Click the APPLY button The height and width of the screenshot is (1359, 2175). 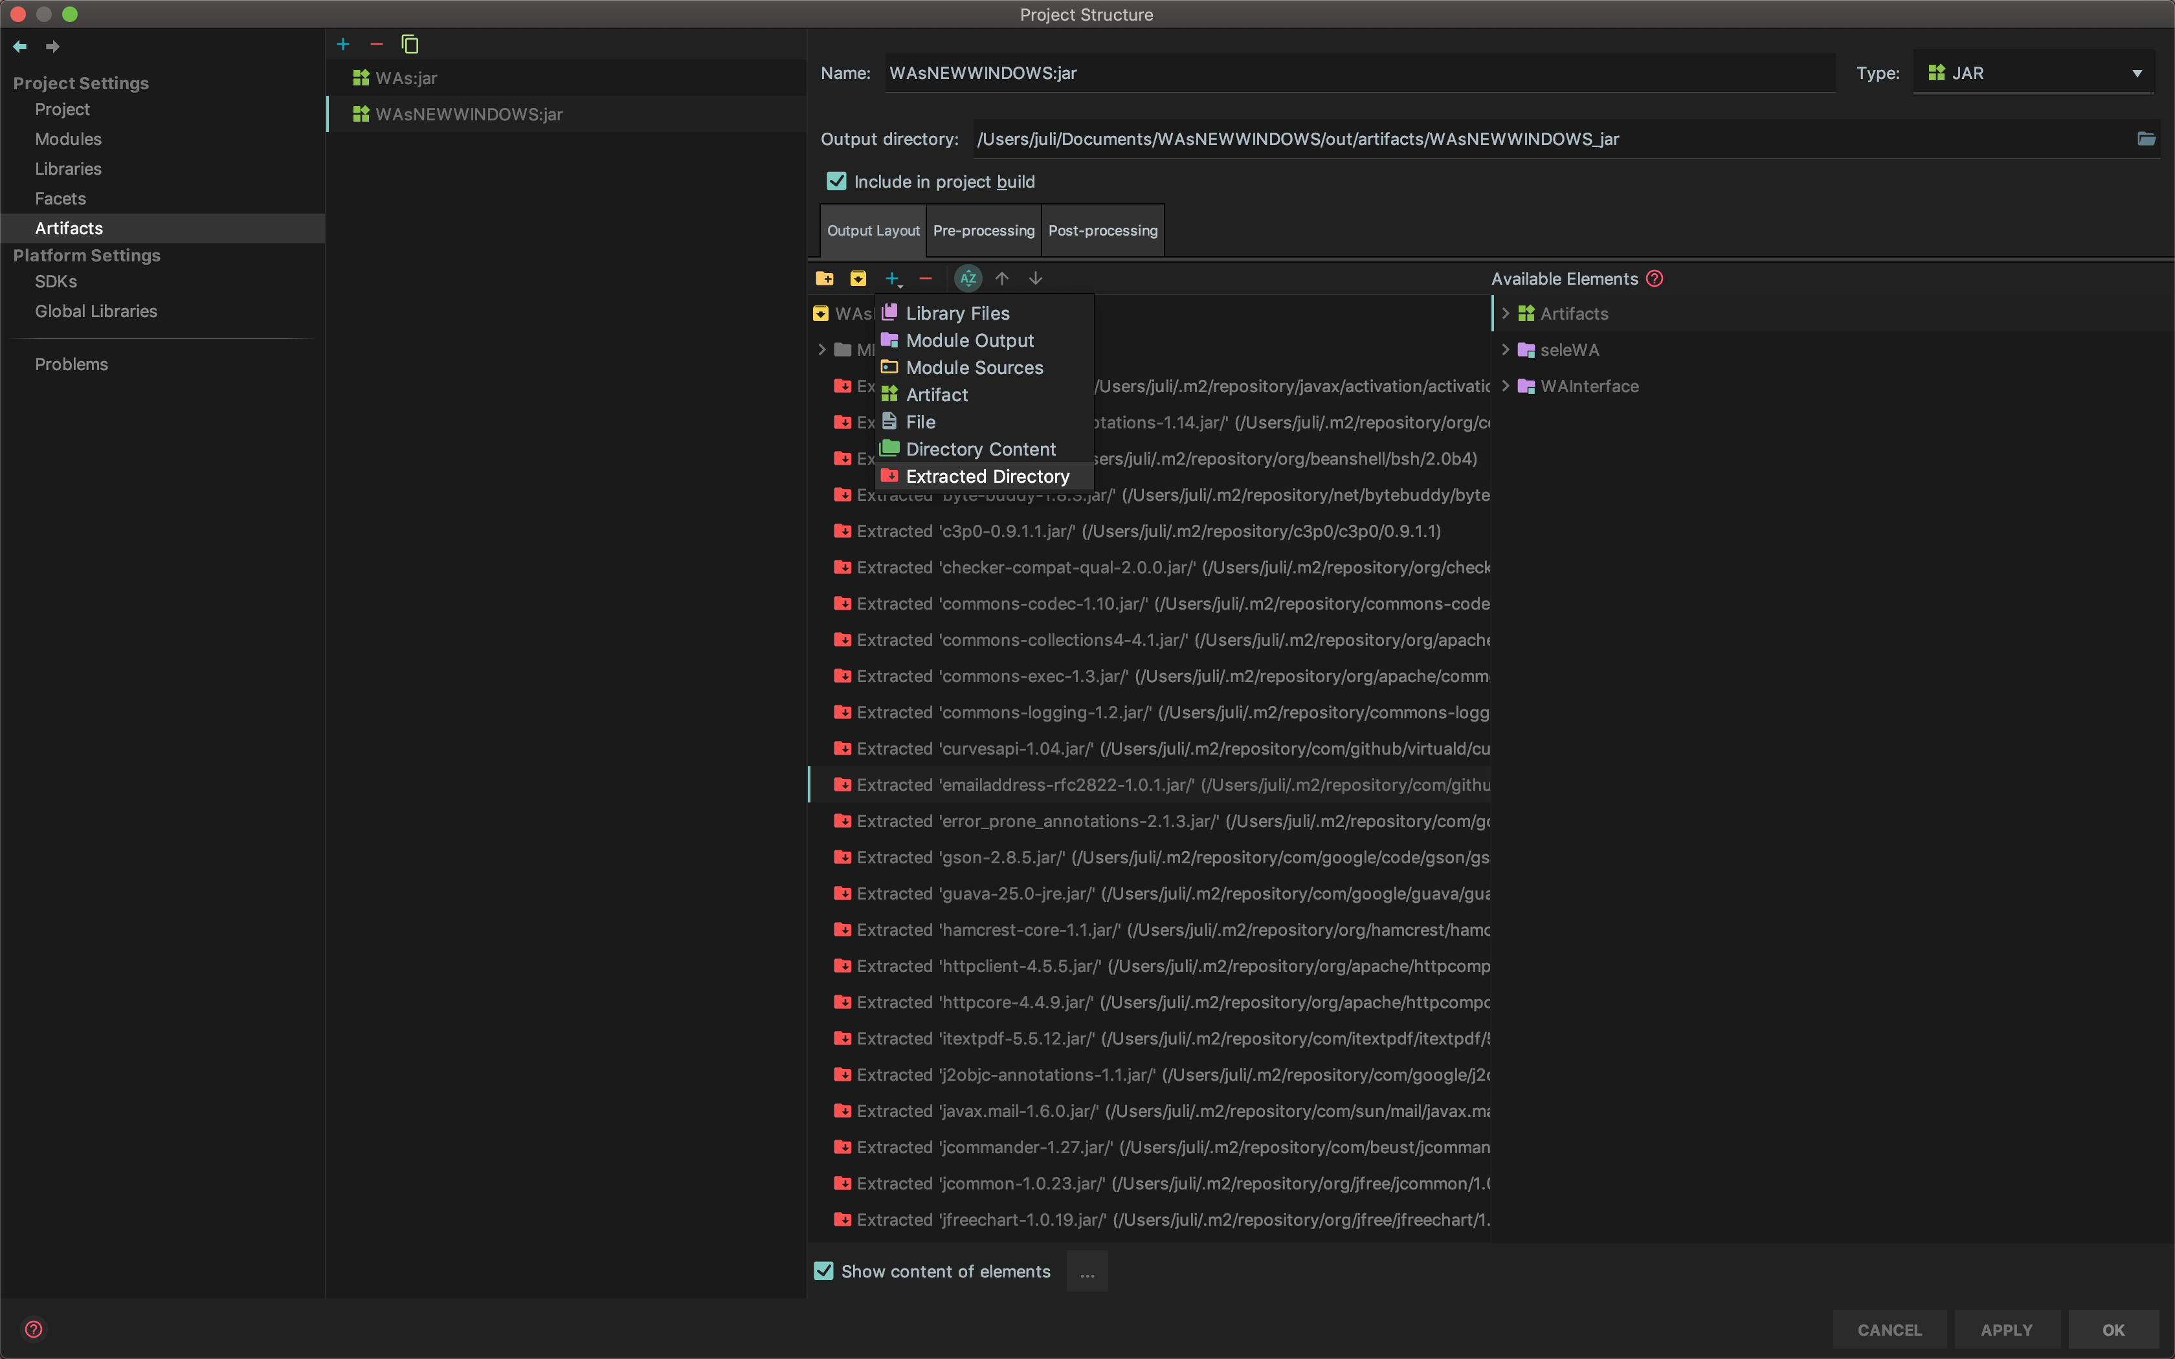[x=2006, y=1329]
